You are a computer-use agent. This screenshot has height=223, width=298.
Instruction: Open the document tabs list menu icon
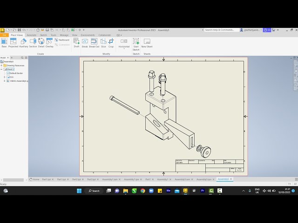[296, 179]
